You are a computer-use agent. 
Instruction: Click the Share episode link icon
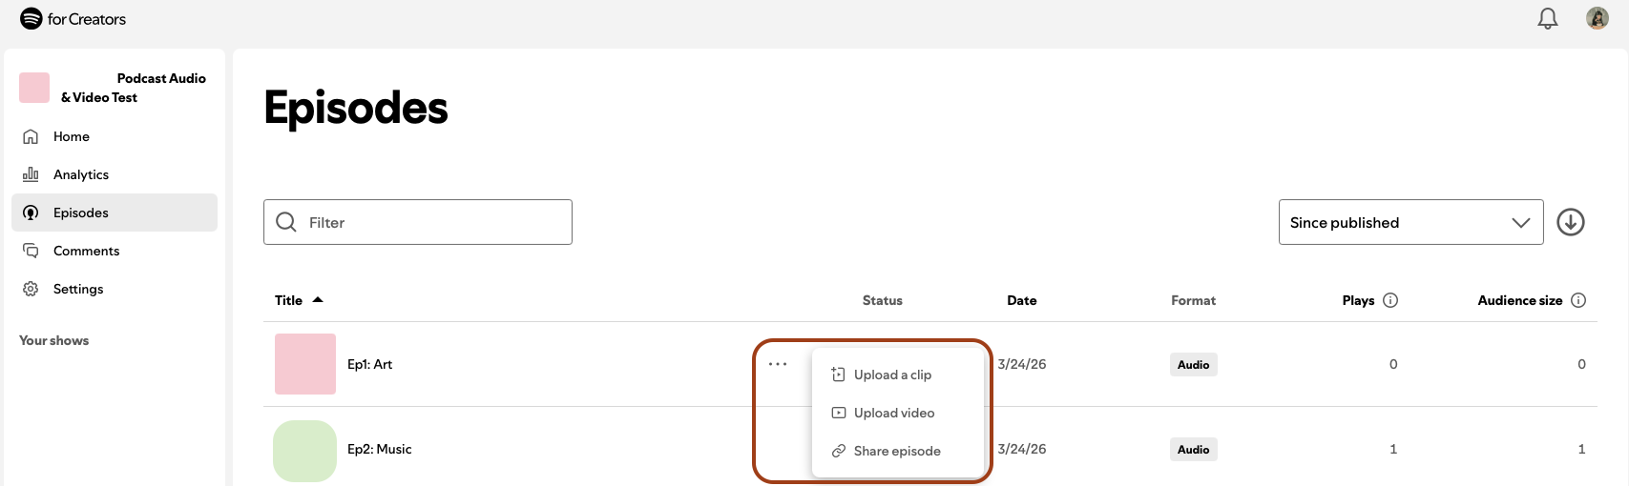click(x=838, y=451)
